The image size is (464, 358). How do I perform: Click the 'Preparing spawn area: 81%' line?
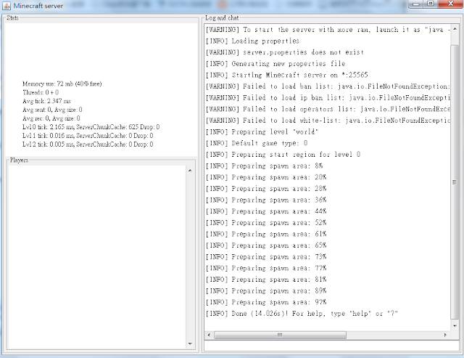point(266,280)
